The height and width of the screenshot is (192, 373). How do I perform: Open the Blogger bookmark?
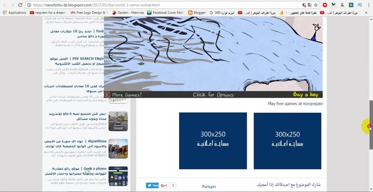(197, 13)
